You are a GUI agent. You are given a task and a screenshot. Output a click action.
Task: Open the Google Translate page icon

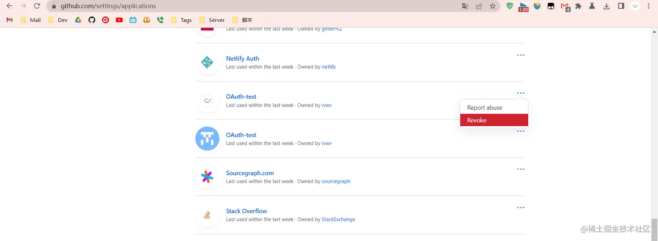(x=465, y=6)
